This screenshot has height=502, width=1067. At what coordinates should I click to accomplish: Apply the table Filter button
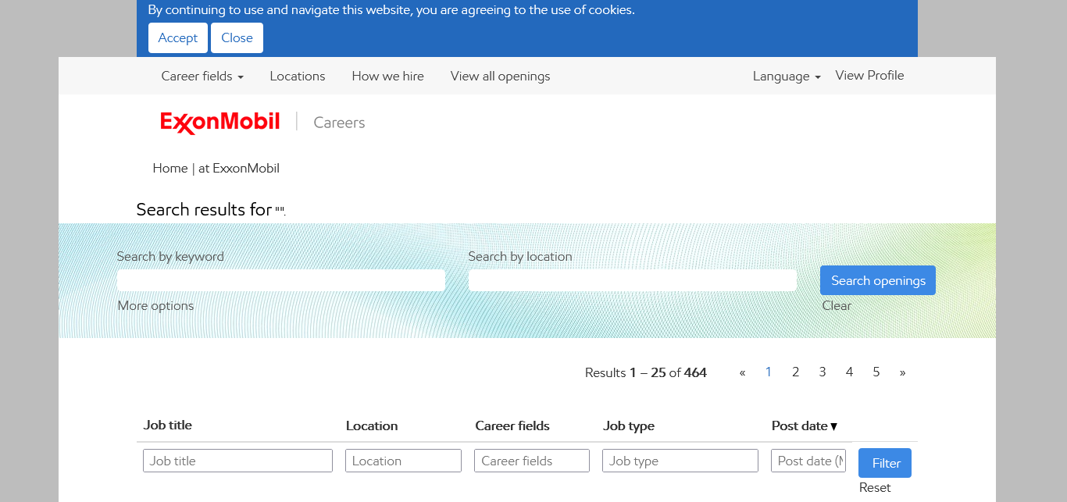pos(884,463)
